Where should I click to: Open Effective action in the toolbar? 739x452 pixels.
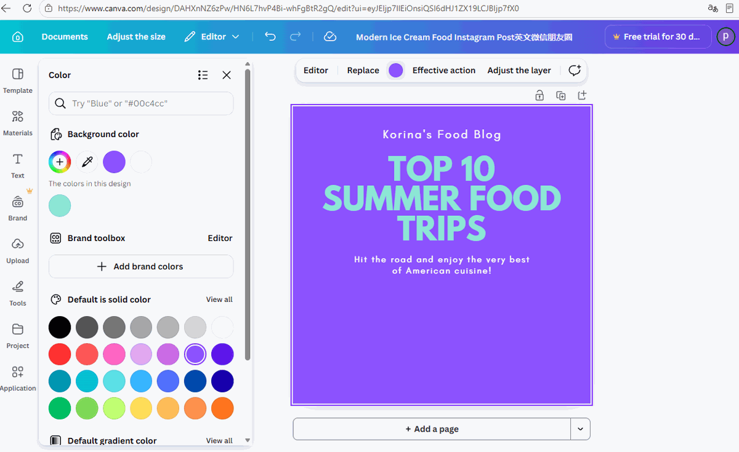tap(444, 70)
